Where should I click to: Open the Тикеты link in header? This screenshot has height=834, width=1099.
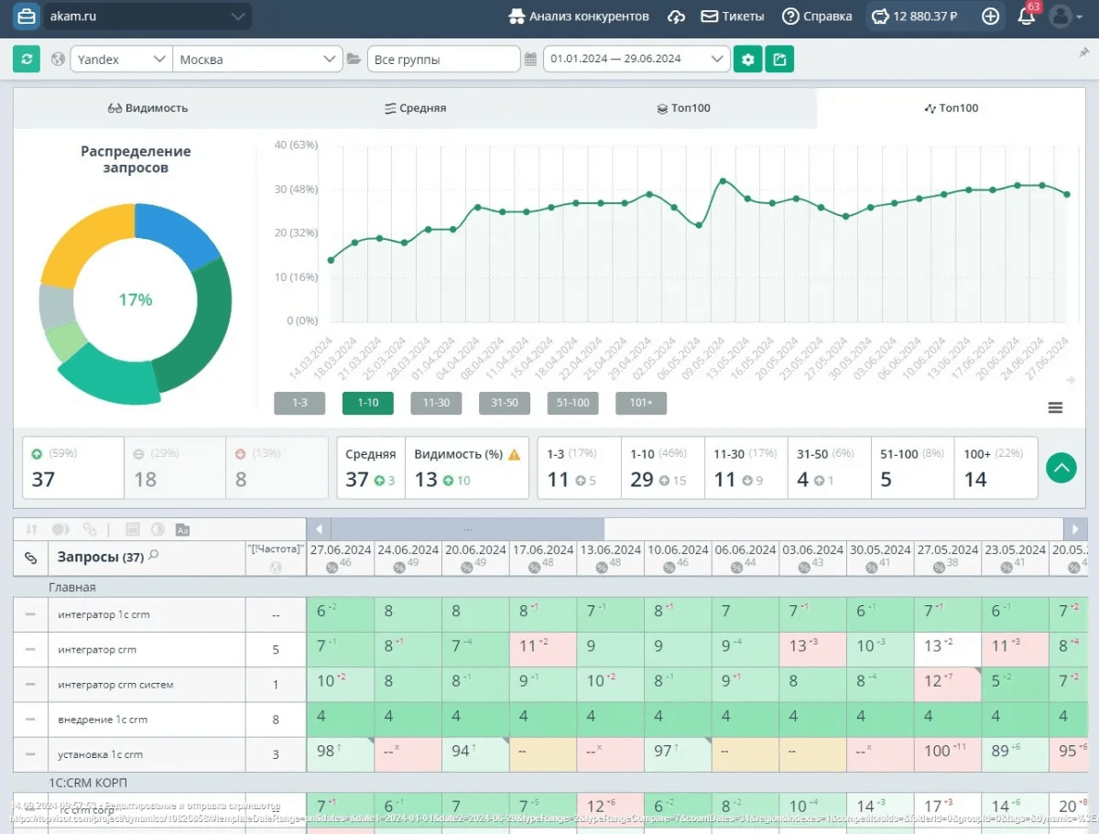(732, 16)
